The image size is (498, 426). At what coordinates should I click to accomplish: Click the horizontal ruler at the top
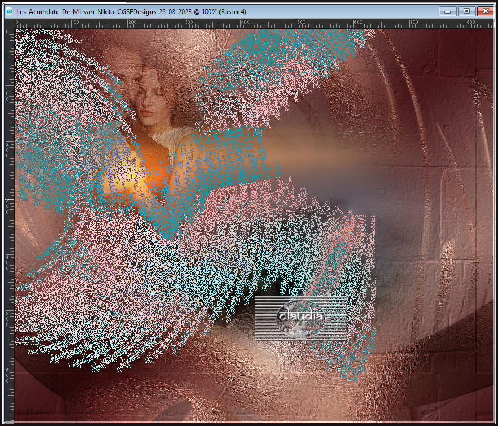[x=254, y=24]
